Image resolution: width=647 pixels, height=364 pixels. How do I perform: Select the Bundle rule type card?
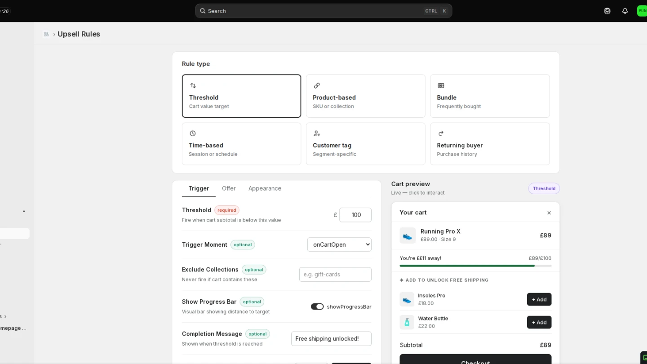[x=490, y=96]
